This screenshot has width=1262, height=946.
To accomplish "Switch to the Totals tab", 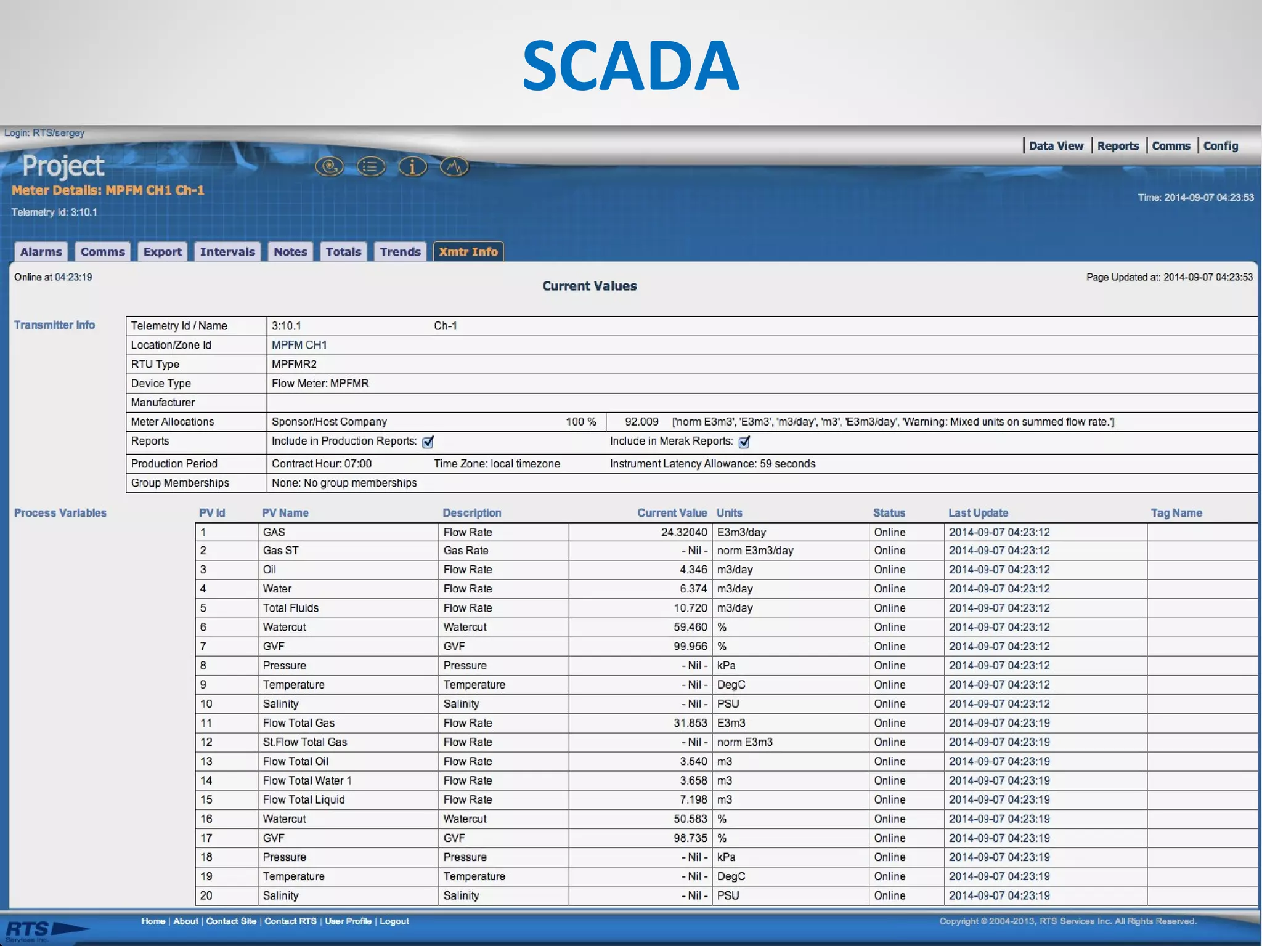I will (343, 251).
